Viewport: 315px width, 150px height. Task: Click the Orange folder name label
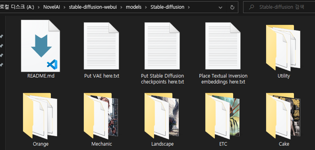click(41, 144)
